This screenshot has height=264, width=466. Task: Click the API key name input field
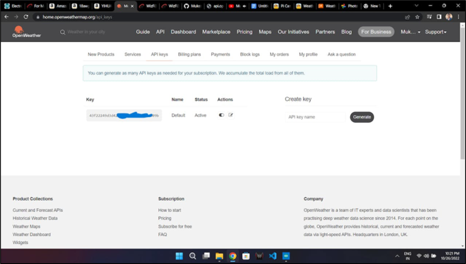(315, 117)
